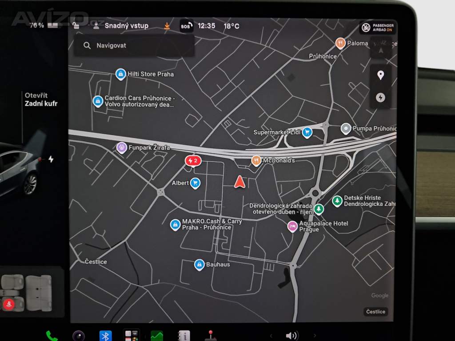Tap the map pin options button
455x341 pixels.
click(381, 75)
